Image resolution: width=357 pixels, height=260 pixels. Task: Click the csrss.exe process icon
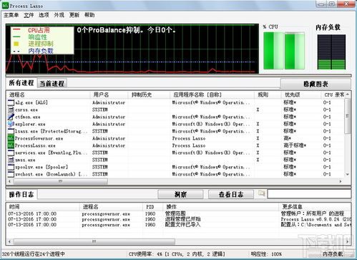[11, 110]
